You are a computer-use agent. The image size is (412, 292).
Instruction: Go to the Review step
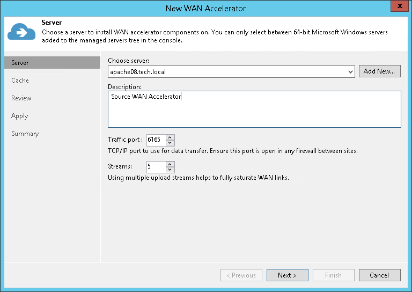pos(21,98)
